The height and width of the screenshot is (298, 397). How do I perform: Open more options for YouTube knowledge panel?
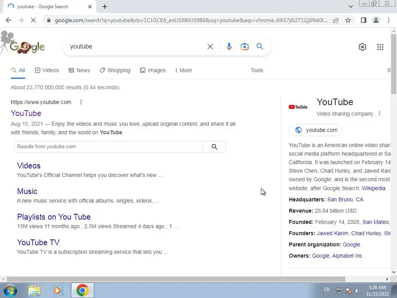pyautogui.click(x=380, y=113)
